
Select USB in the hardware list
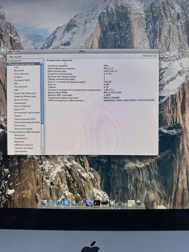pos(16,90)
